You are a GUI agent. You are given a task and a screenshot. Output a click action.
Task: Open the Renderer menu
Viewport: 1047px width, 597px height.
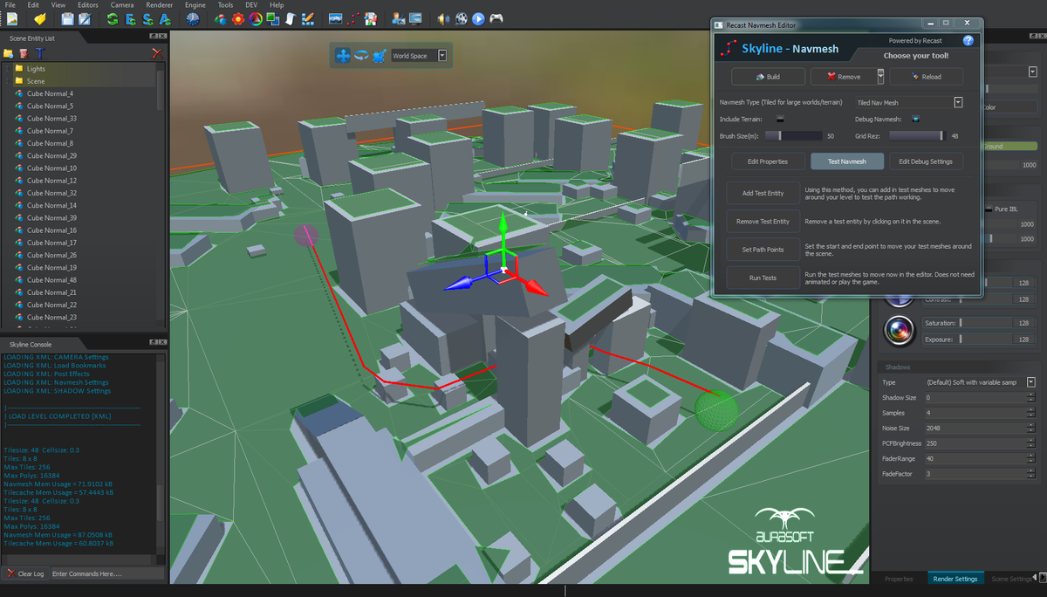pos(160,5)
